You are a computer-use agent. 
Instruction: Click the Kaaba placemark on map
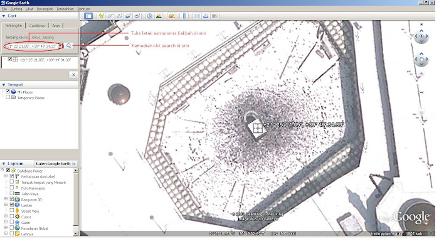tap(258, 128)
